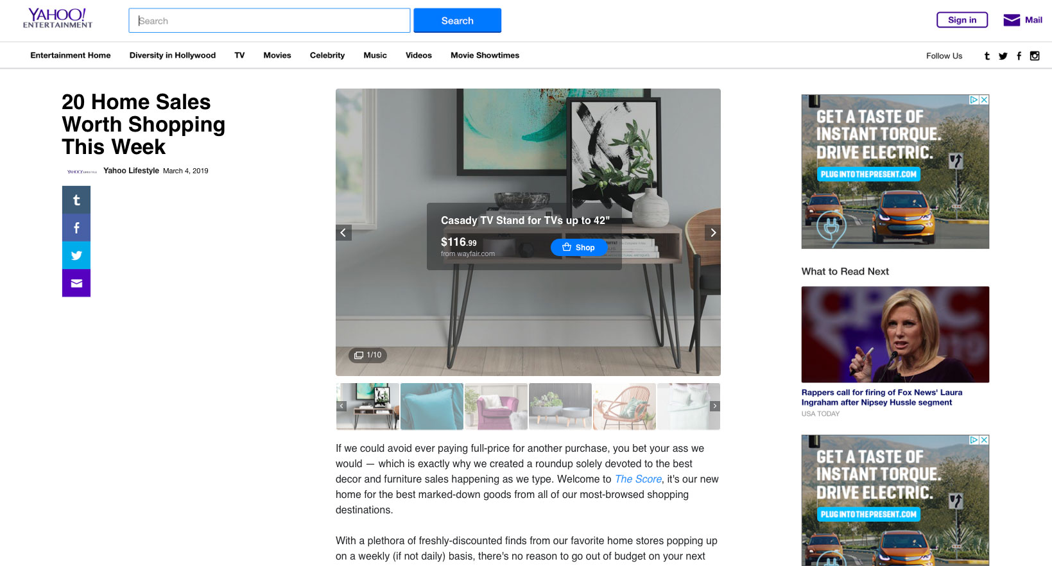
Task: Click the Sign in button
Action: point(961,20)
